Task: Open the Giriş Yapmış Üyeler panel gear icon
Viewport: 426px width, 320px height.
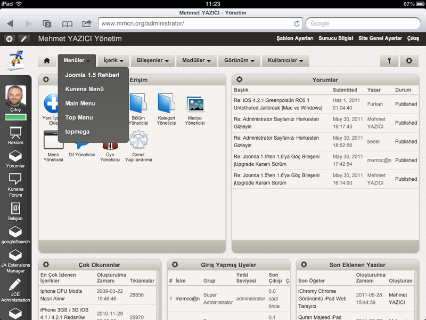Action: point(175,264)
